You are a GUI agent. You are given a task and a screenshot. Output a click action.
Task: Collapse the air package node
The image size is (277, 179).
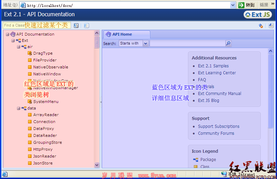pos(19,47)
